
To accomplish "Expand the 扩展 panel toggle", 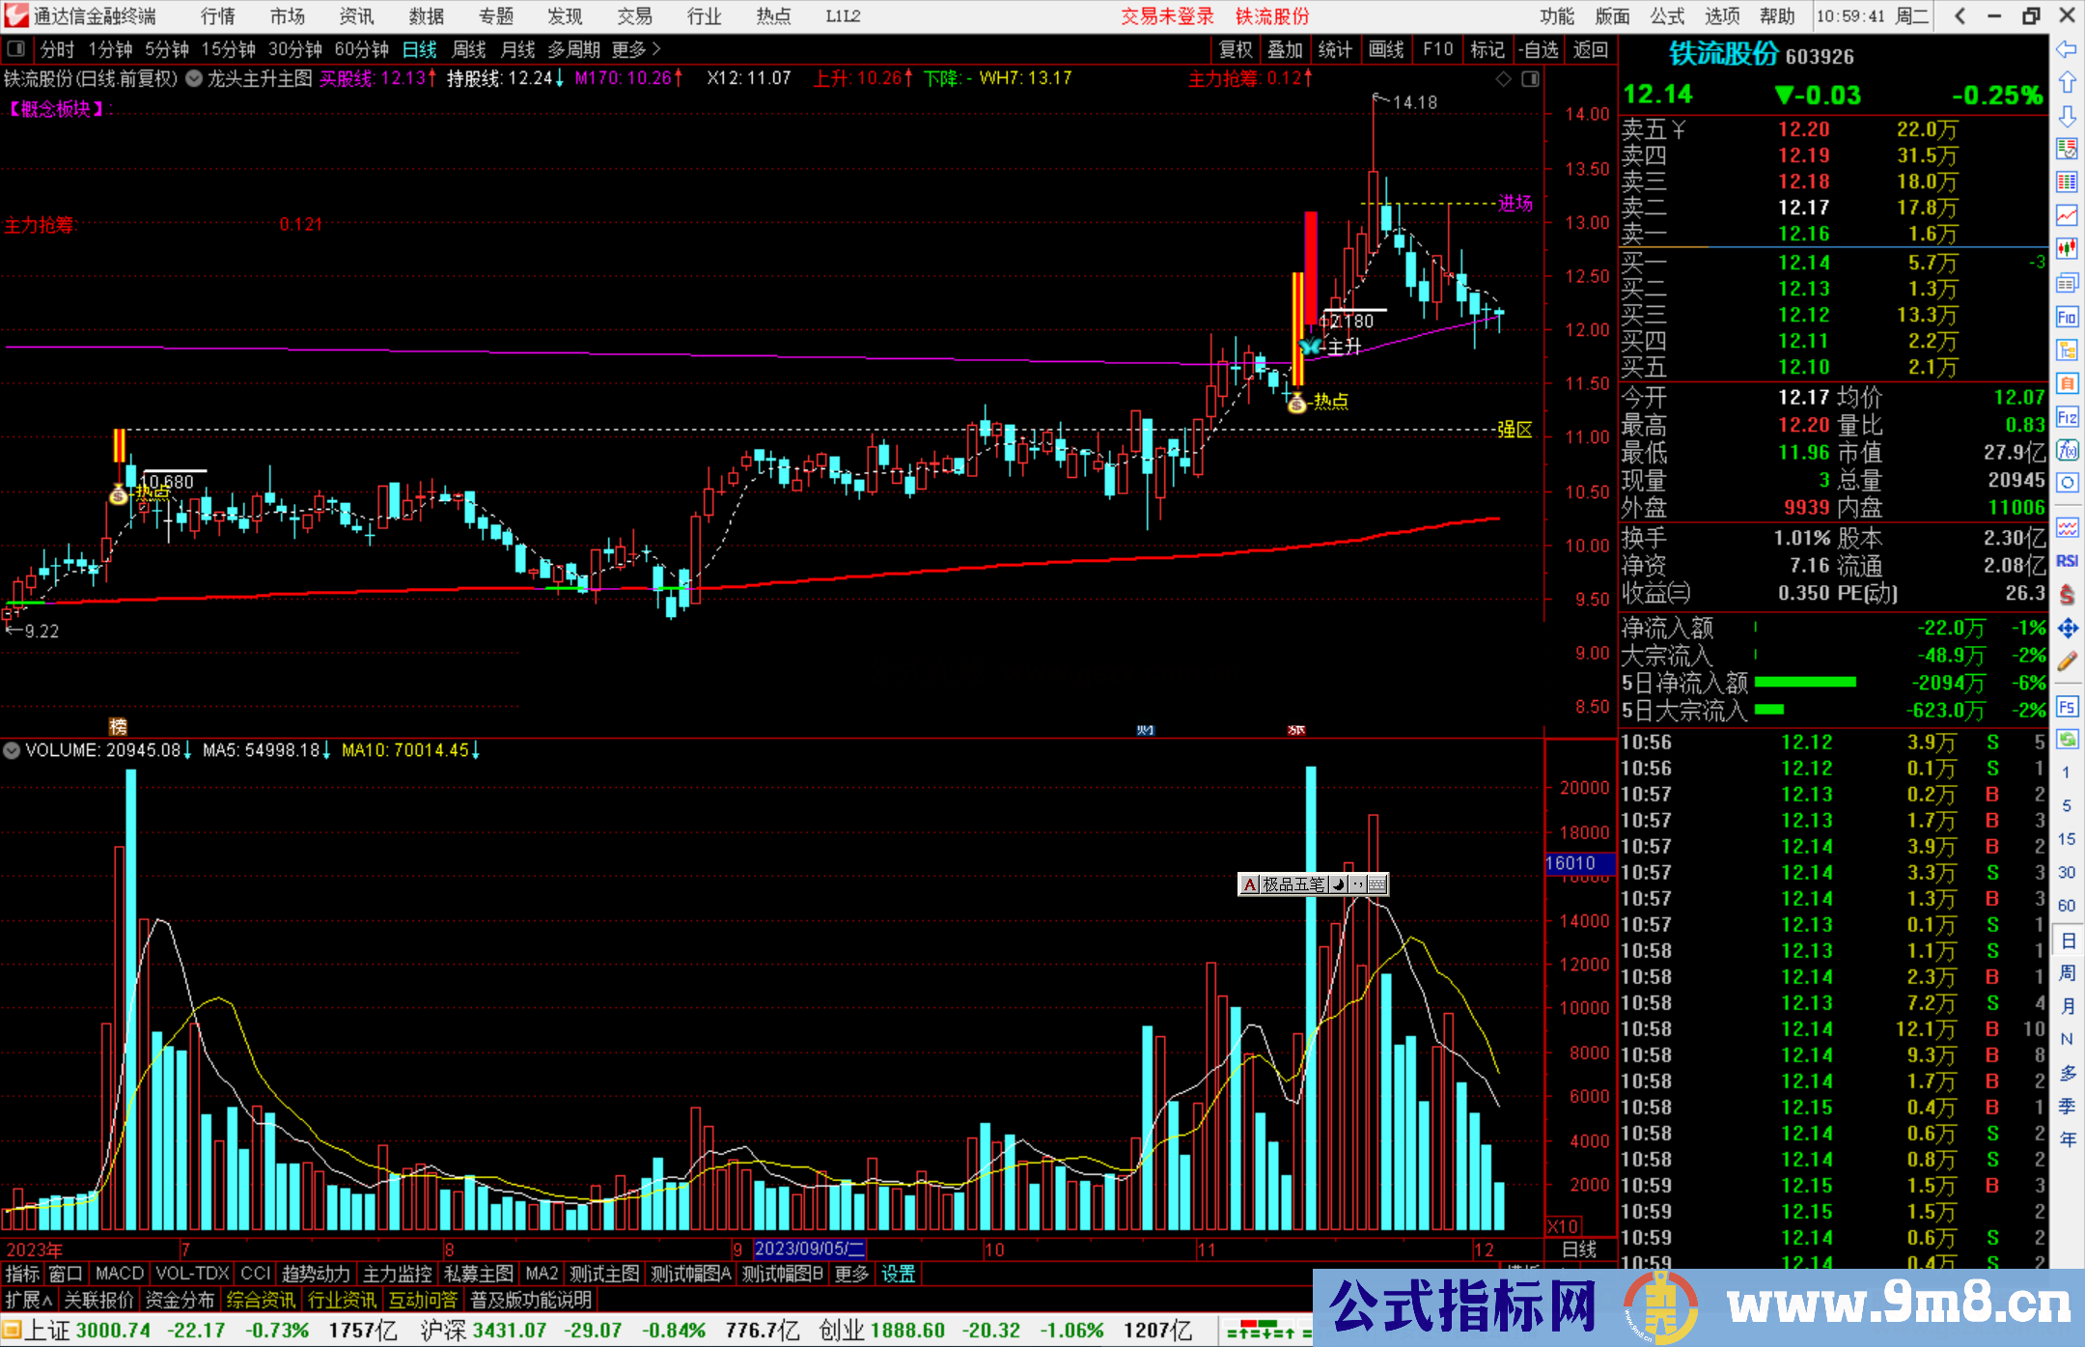I will [x=29, y=1300].
